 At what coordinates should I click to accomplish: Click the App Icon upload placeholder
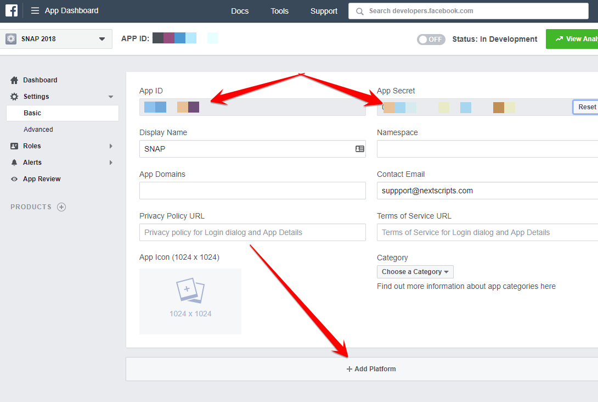[190, 302]
